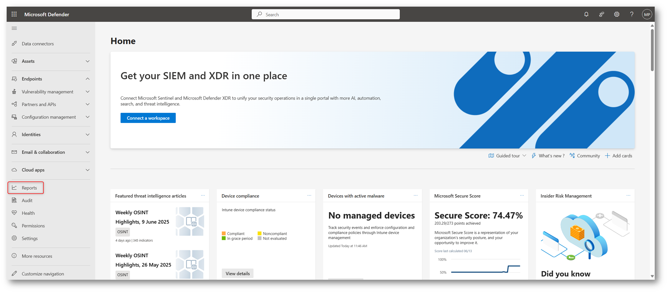668x293 pixels.
Task: Click the help question mark icon
Action: click(x=632, y=14)
